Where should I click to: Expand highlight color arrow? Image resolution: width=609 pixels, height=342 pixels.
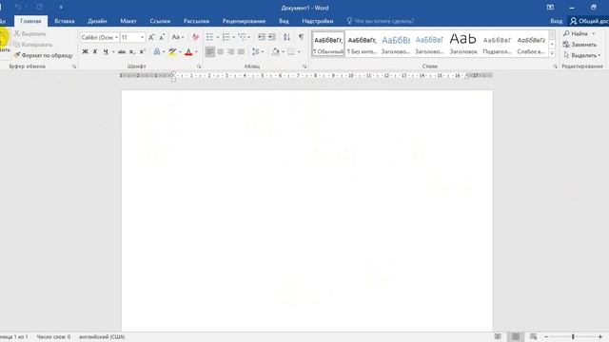point(180,52)
